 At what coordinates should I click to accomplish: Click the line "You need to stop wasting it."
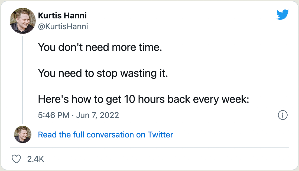point(103,73)
